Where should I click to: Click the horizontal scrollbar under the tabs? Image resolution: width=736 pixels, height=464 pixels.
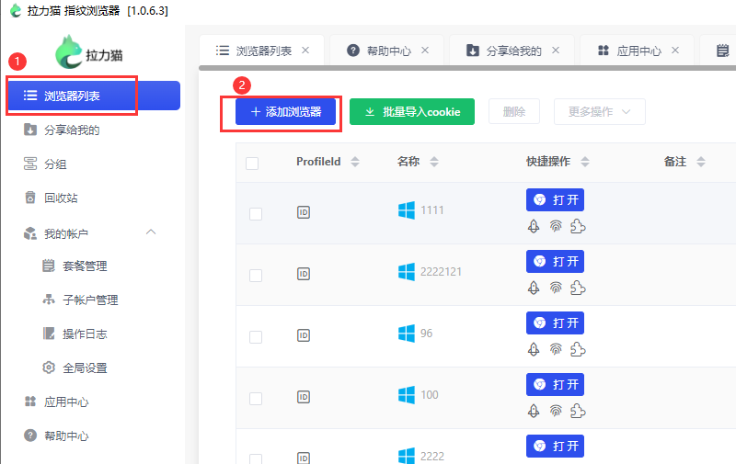(x=467, y=68)
